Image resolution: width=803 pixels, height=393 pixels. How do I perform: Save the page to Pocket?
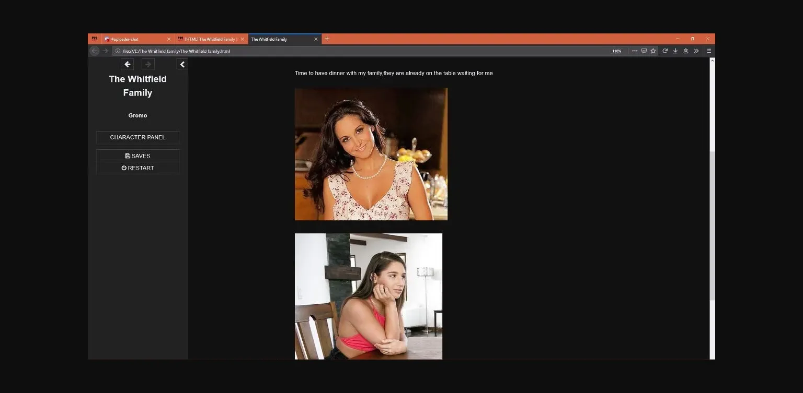point(644,51)
